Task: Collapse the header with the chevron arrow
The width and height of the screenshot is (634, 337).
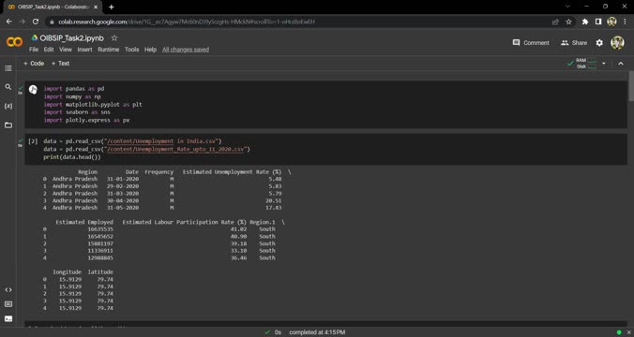Action: coord(621,64)
